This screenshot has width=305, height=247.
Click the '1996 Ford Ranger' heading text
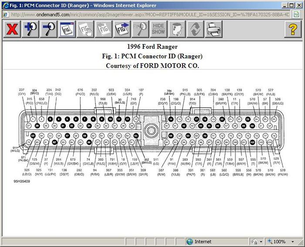coord(152,47)
